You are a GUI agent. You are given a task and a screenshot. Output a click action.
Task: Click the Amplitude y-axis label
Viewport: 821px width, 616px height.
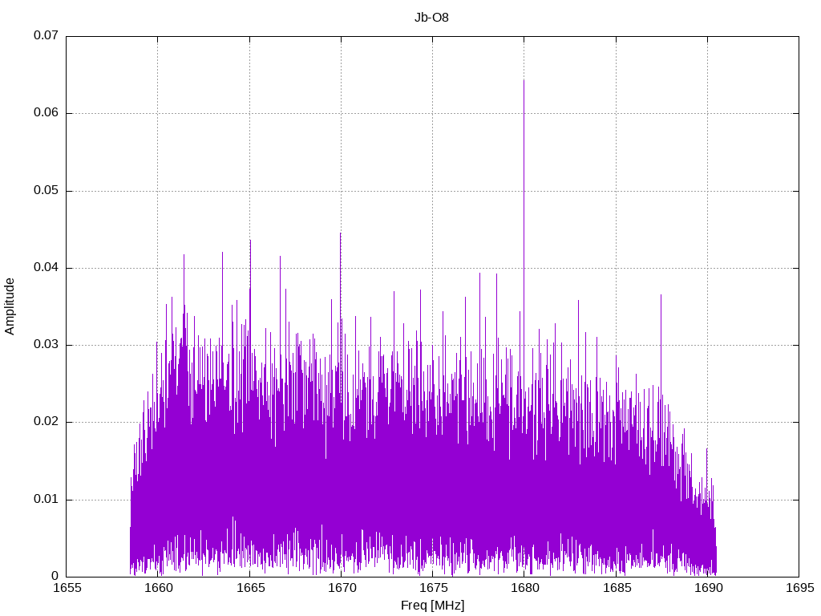10,306
